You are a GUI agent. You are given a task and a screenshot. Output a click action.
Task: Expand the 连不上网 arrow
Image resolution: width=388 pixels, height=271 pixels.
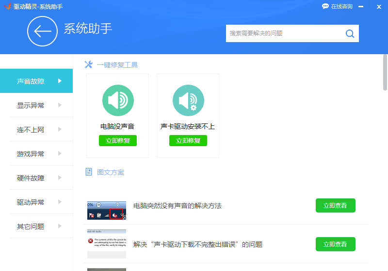pyautogui.click(x=60, y=129)
